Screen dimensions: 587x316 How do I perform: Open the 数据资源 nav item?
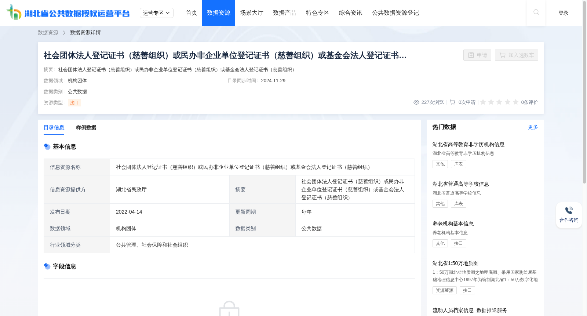[x=219, y=13]
